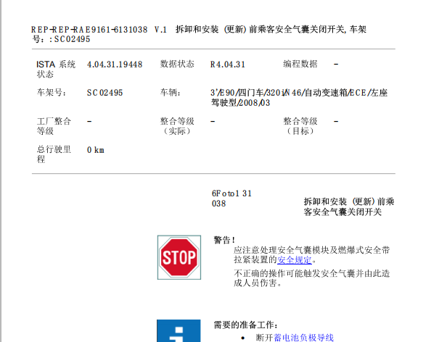
Task: Click the 车辆 label
Action: pyautogui.click(x=171, y=92)
